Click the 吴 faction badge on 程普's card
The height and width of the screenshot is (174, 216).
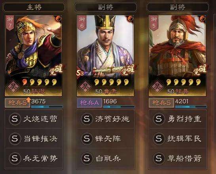(x=157, y=87)
